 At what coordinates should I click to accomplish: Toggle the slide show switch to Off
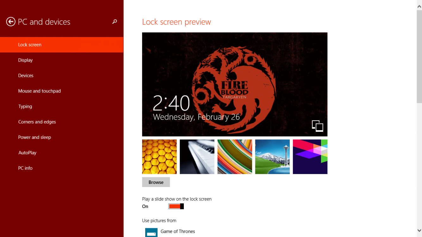click(176, 206)
